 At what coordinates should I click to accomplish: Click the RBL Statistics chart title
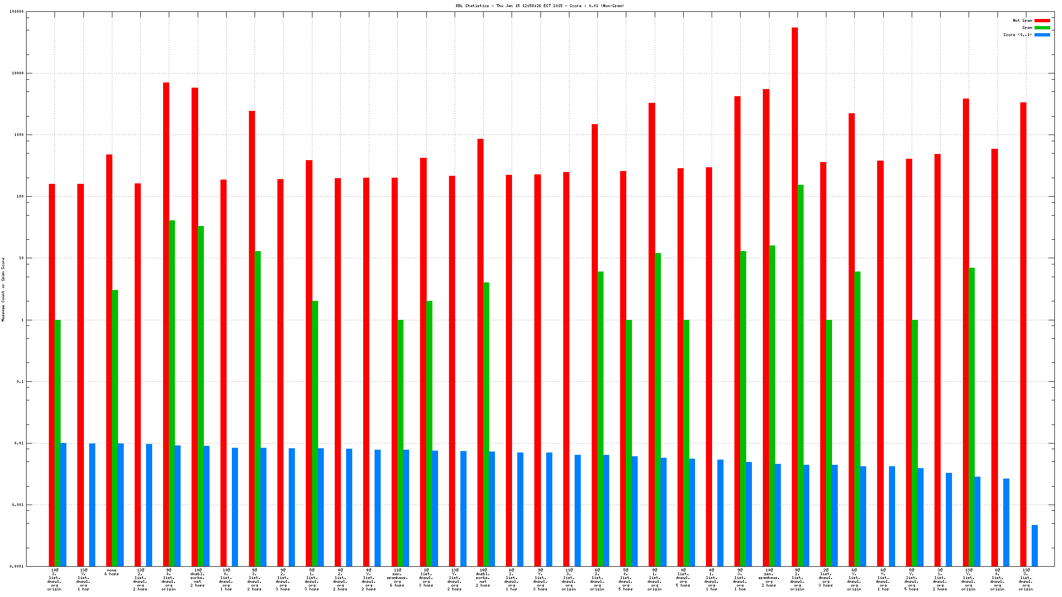(x=540, y=6)
